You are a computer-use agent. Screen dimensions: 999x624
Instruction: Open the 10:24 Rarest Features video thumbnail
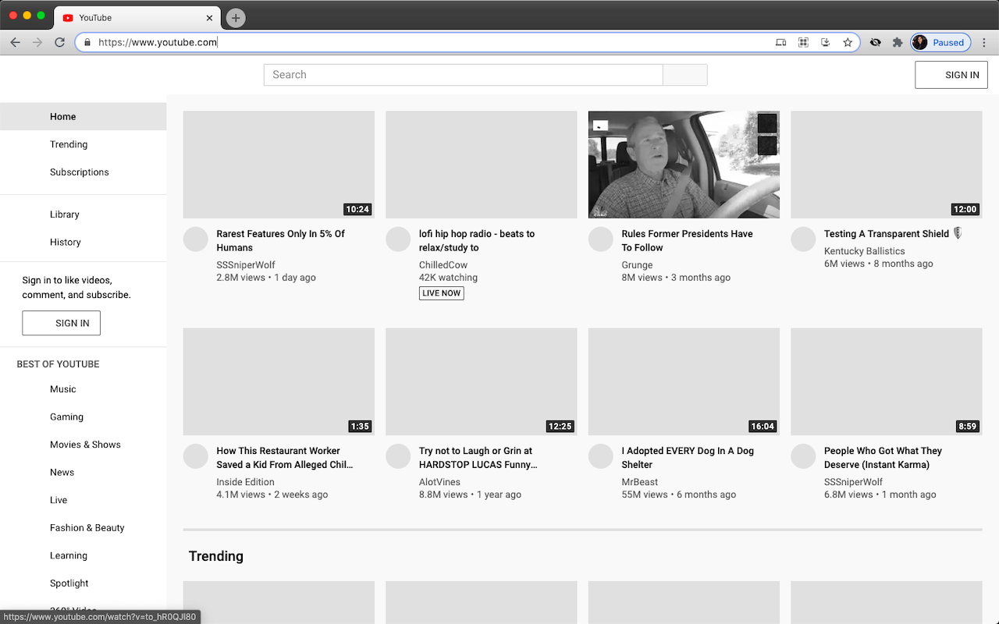(279, 165)
